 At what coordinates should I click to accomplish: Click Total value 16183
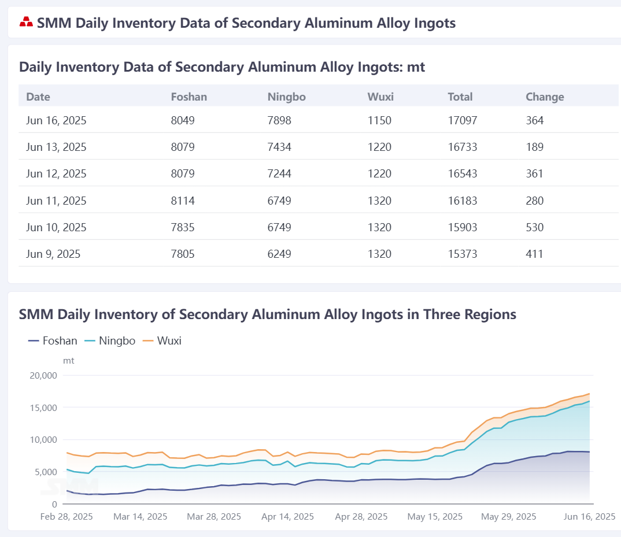[x=462, y=201]
